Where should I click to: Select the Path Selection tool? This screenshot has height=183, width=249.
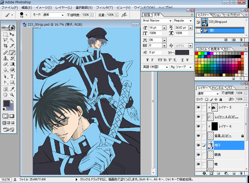[5, 77]
